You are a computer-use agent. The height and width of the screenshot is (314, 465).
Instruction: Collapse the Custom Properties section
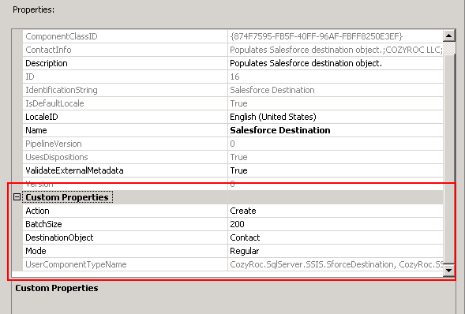tap(17, 197)
